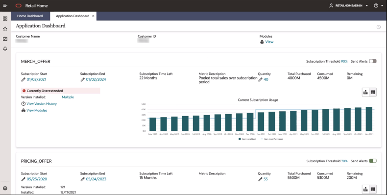Open PRICING_OFFER Subscription Threshold 70%
The image size is (387, 195).
tap(344, 161)
